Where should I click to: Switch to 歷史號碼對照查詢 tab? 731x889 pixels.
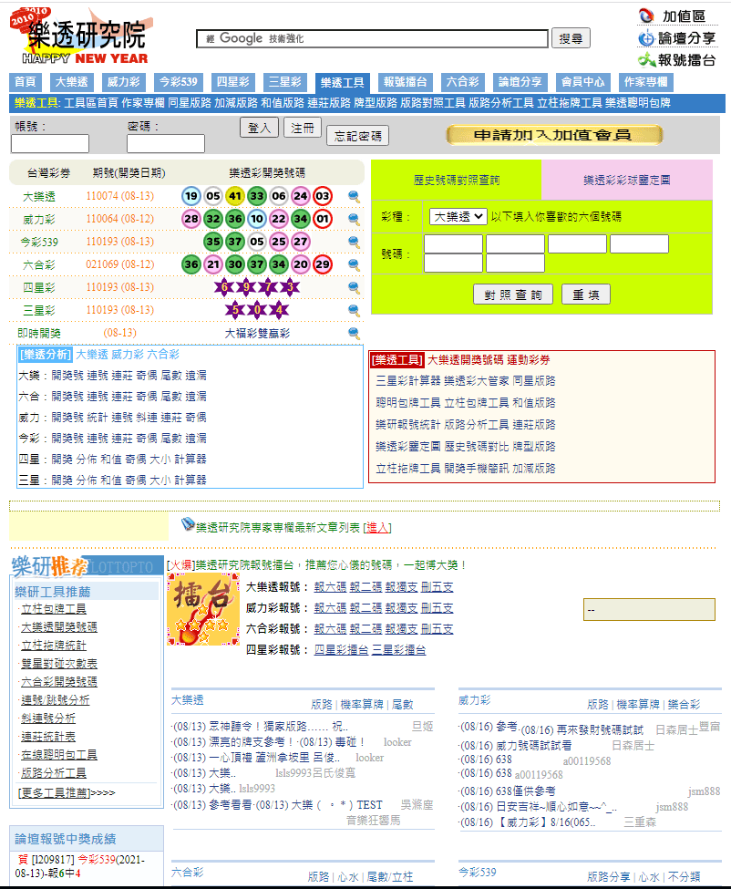click(456, 181)
